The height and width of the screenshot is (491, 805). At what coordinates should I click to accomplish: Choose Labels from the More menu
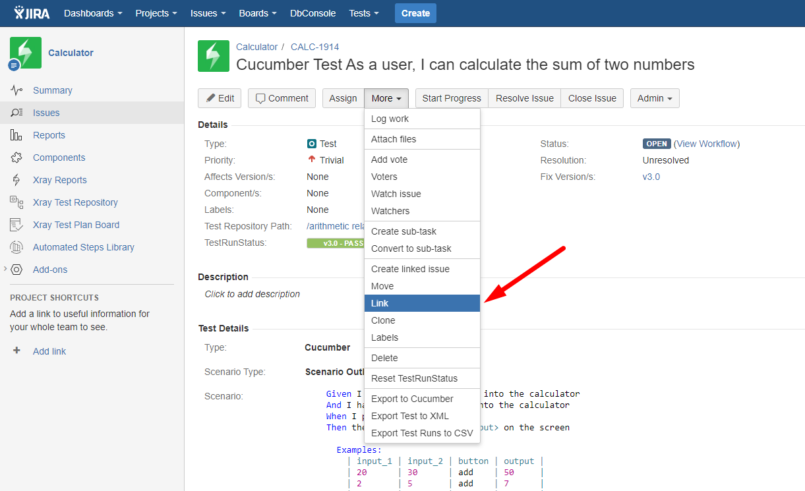click(423, 337)
